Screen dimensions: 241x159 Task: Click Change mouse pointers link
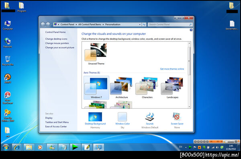[x=57, y=43]
